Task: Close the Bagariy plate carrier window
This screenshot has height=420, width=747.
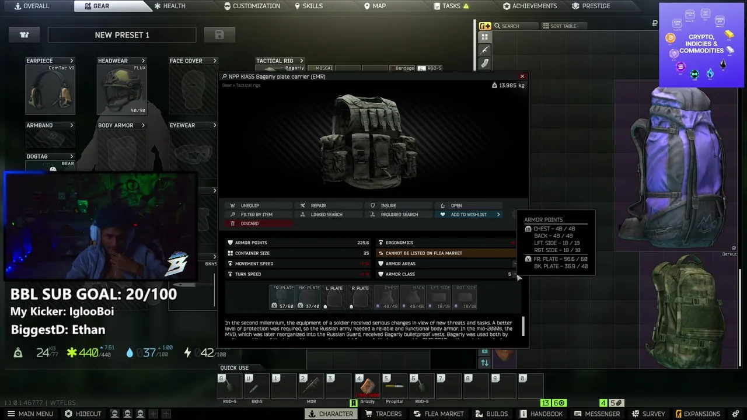Action: coord(522,76)
